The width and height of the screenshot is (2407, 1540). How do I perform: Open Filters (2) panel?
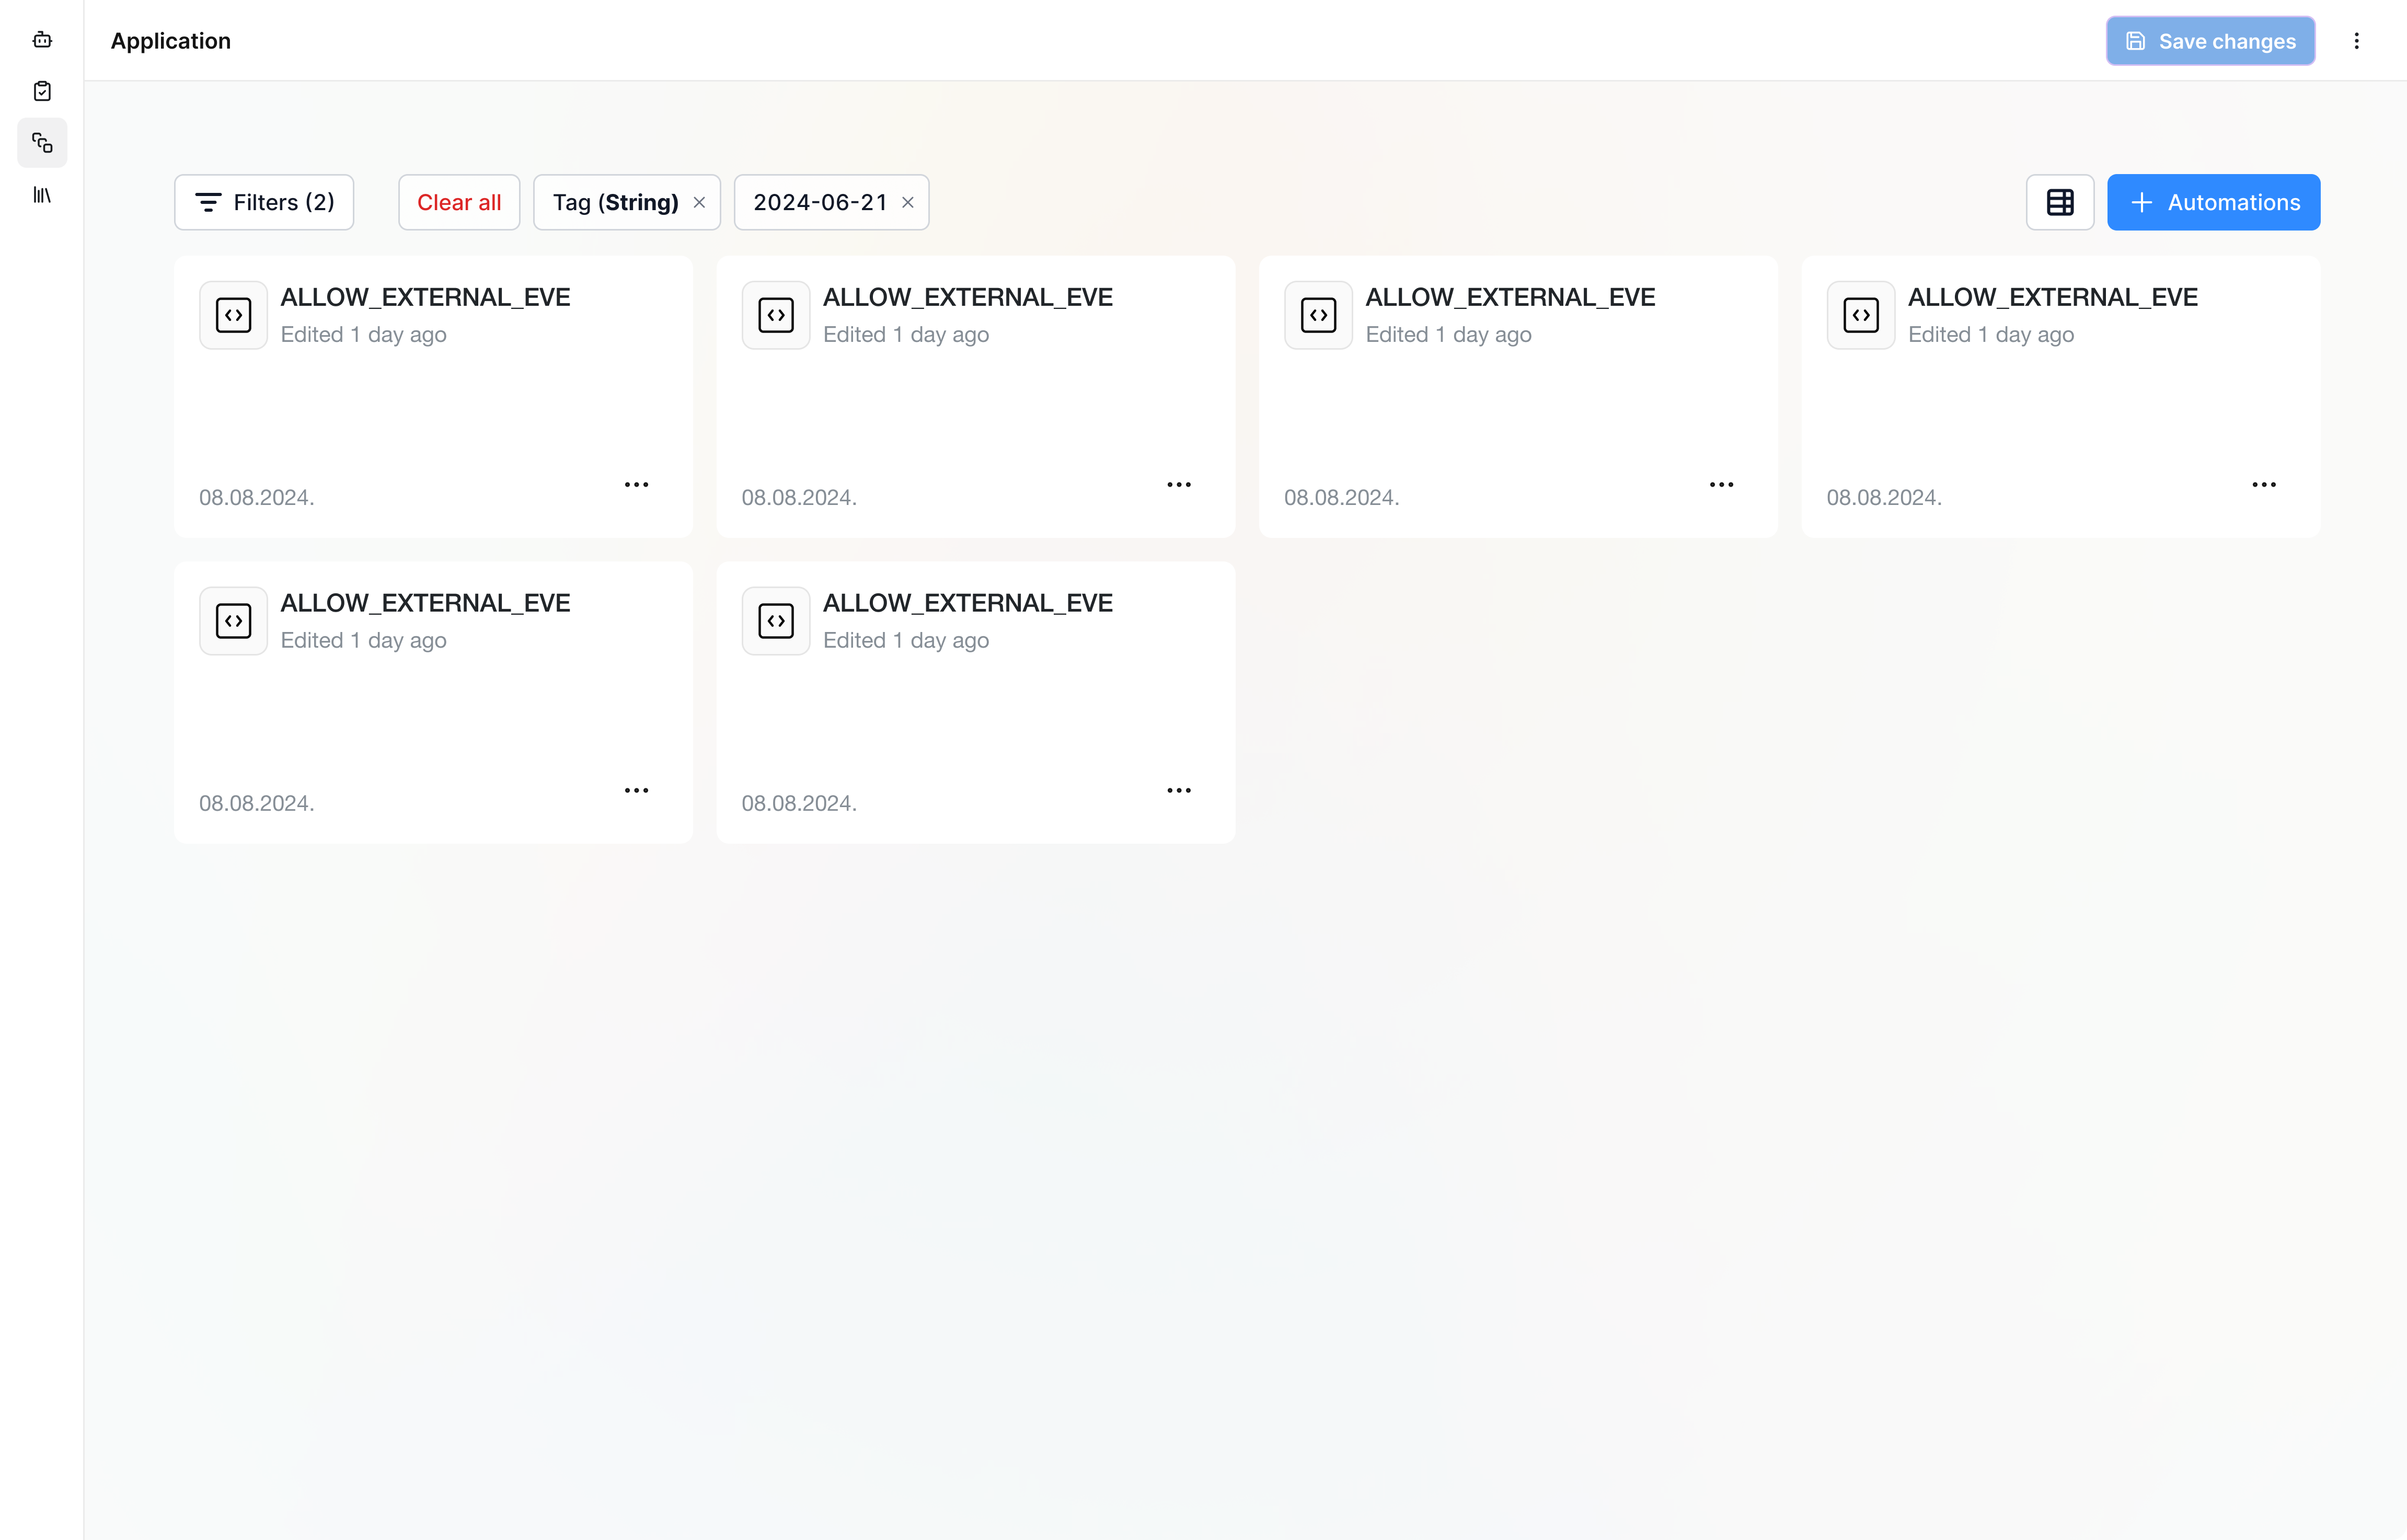[x=264, y=202]
